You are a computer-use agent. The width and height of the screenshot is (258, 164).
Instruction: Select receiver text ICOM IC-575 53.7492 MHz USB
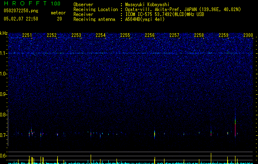164,14
